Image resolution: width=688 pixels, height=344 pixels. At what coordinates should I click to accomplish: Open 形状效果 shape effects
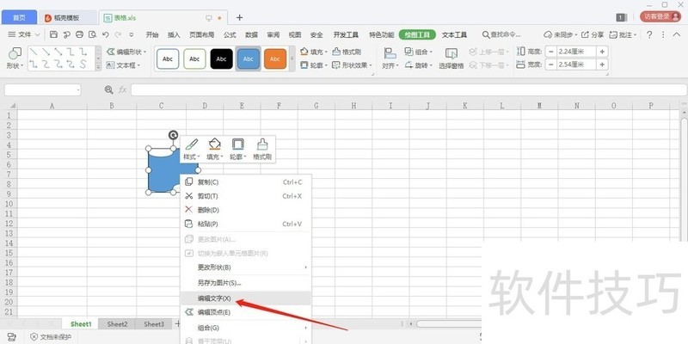(x=352, y=65)
